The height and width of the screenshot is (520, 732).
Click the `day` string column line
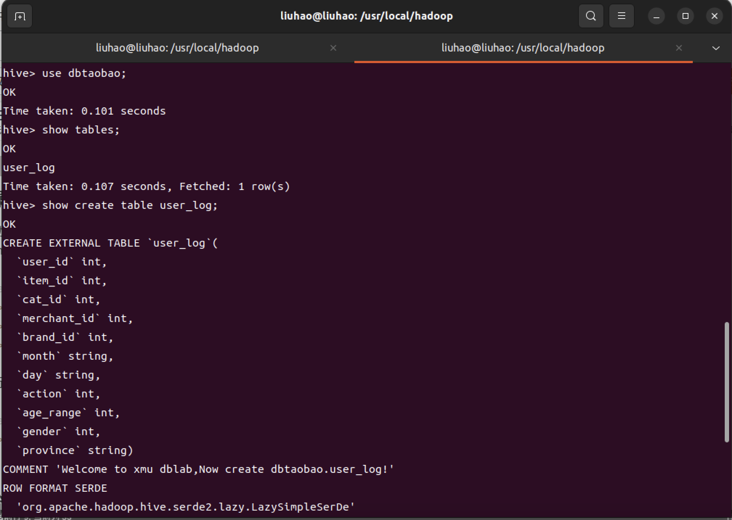pyautogui.click(x=58, y=375)
